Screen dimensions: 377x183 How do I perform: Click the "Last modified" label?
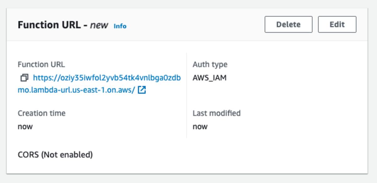click(216, 113)
